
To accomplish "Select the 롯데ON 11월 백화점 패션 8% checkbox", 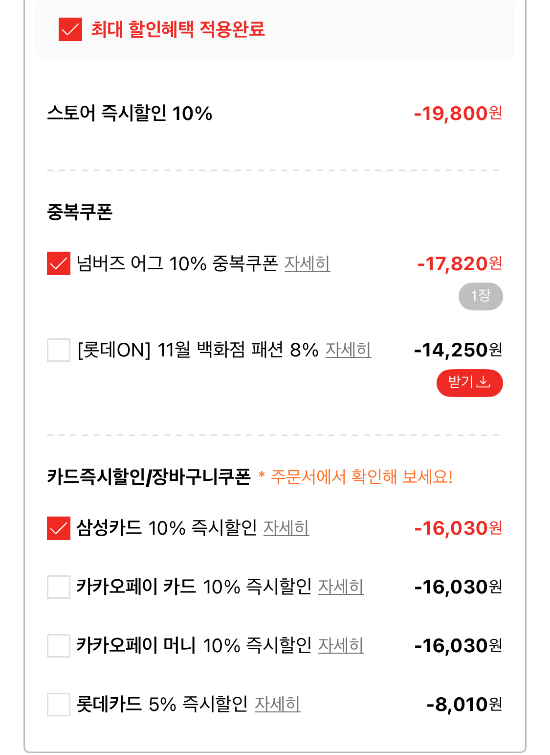I will click(x=59, y=350).
